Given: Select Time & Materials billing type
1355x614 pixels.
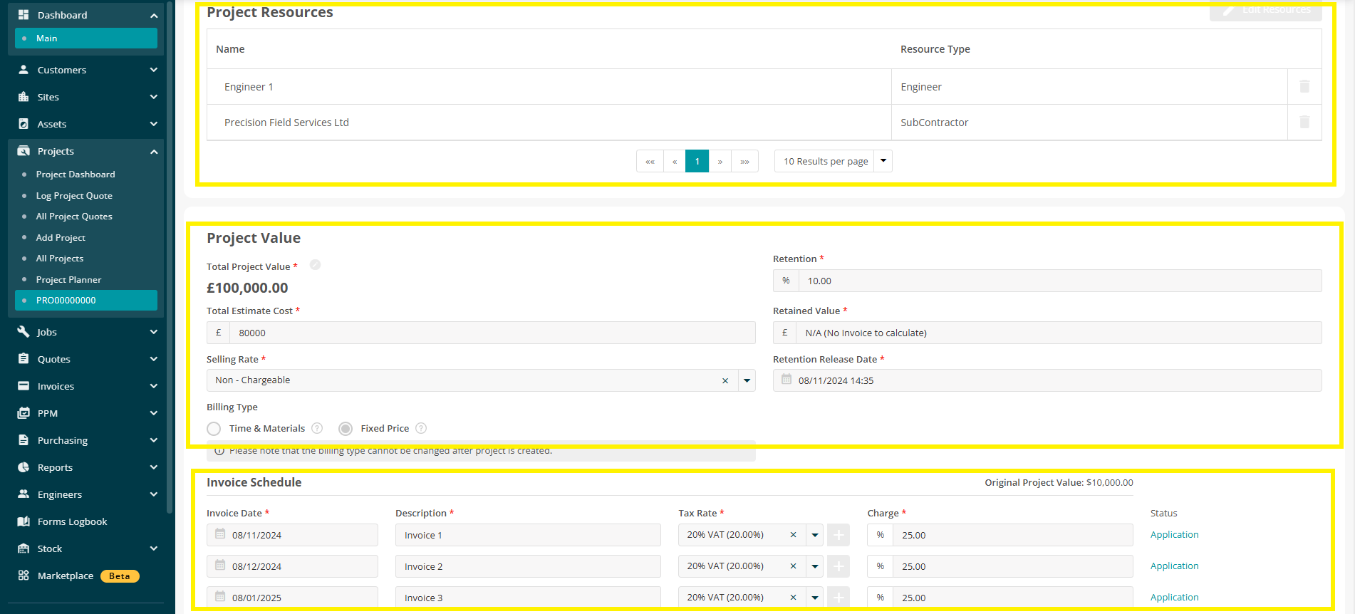Looking at the screenshot, I should 214,429.
